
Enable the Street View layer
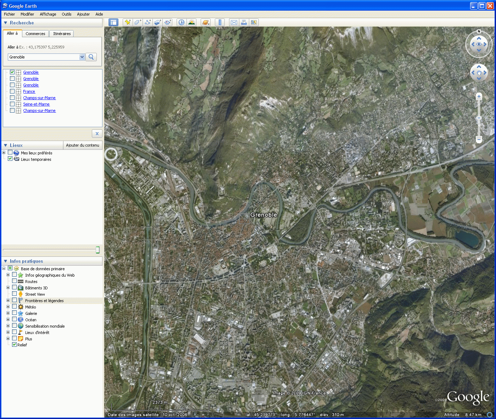point(15,294)
